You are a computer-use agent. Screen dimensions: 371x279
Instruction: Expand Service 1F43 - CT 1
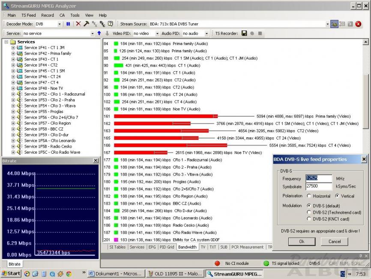13,59
